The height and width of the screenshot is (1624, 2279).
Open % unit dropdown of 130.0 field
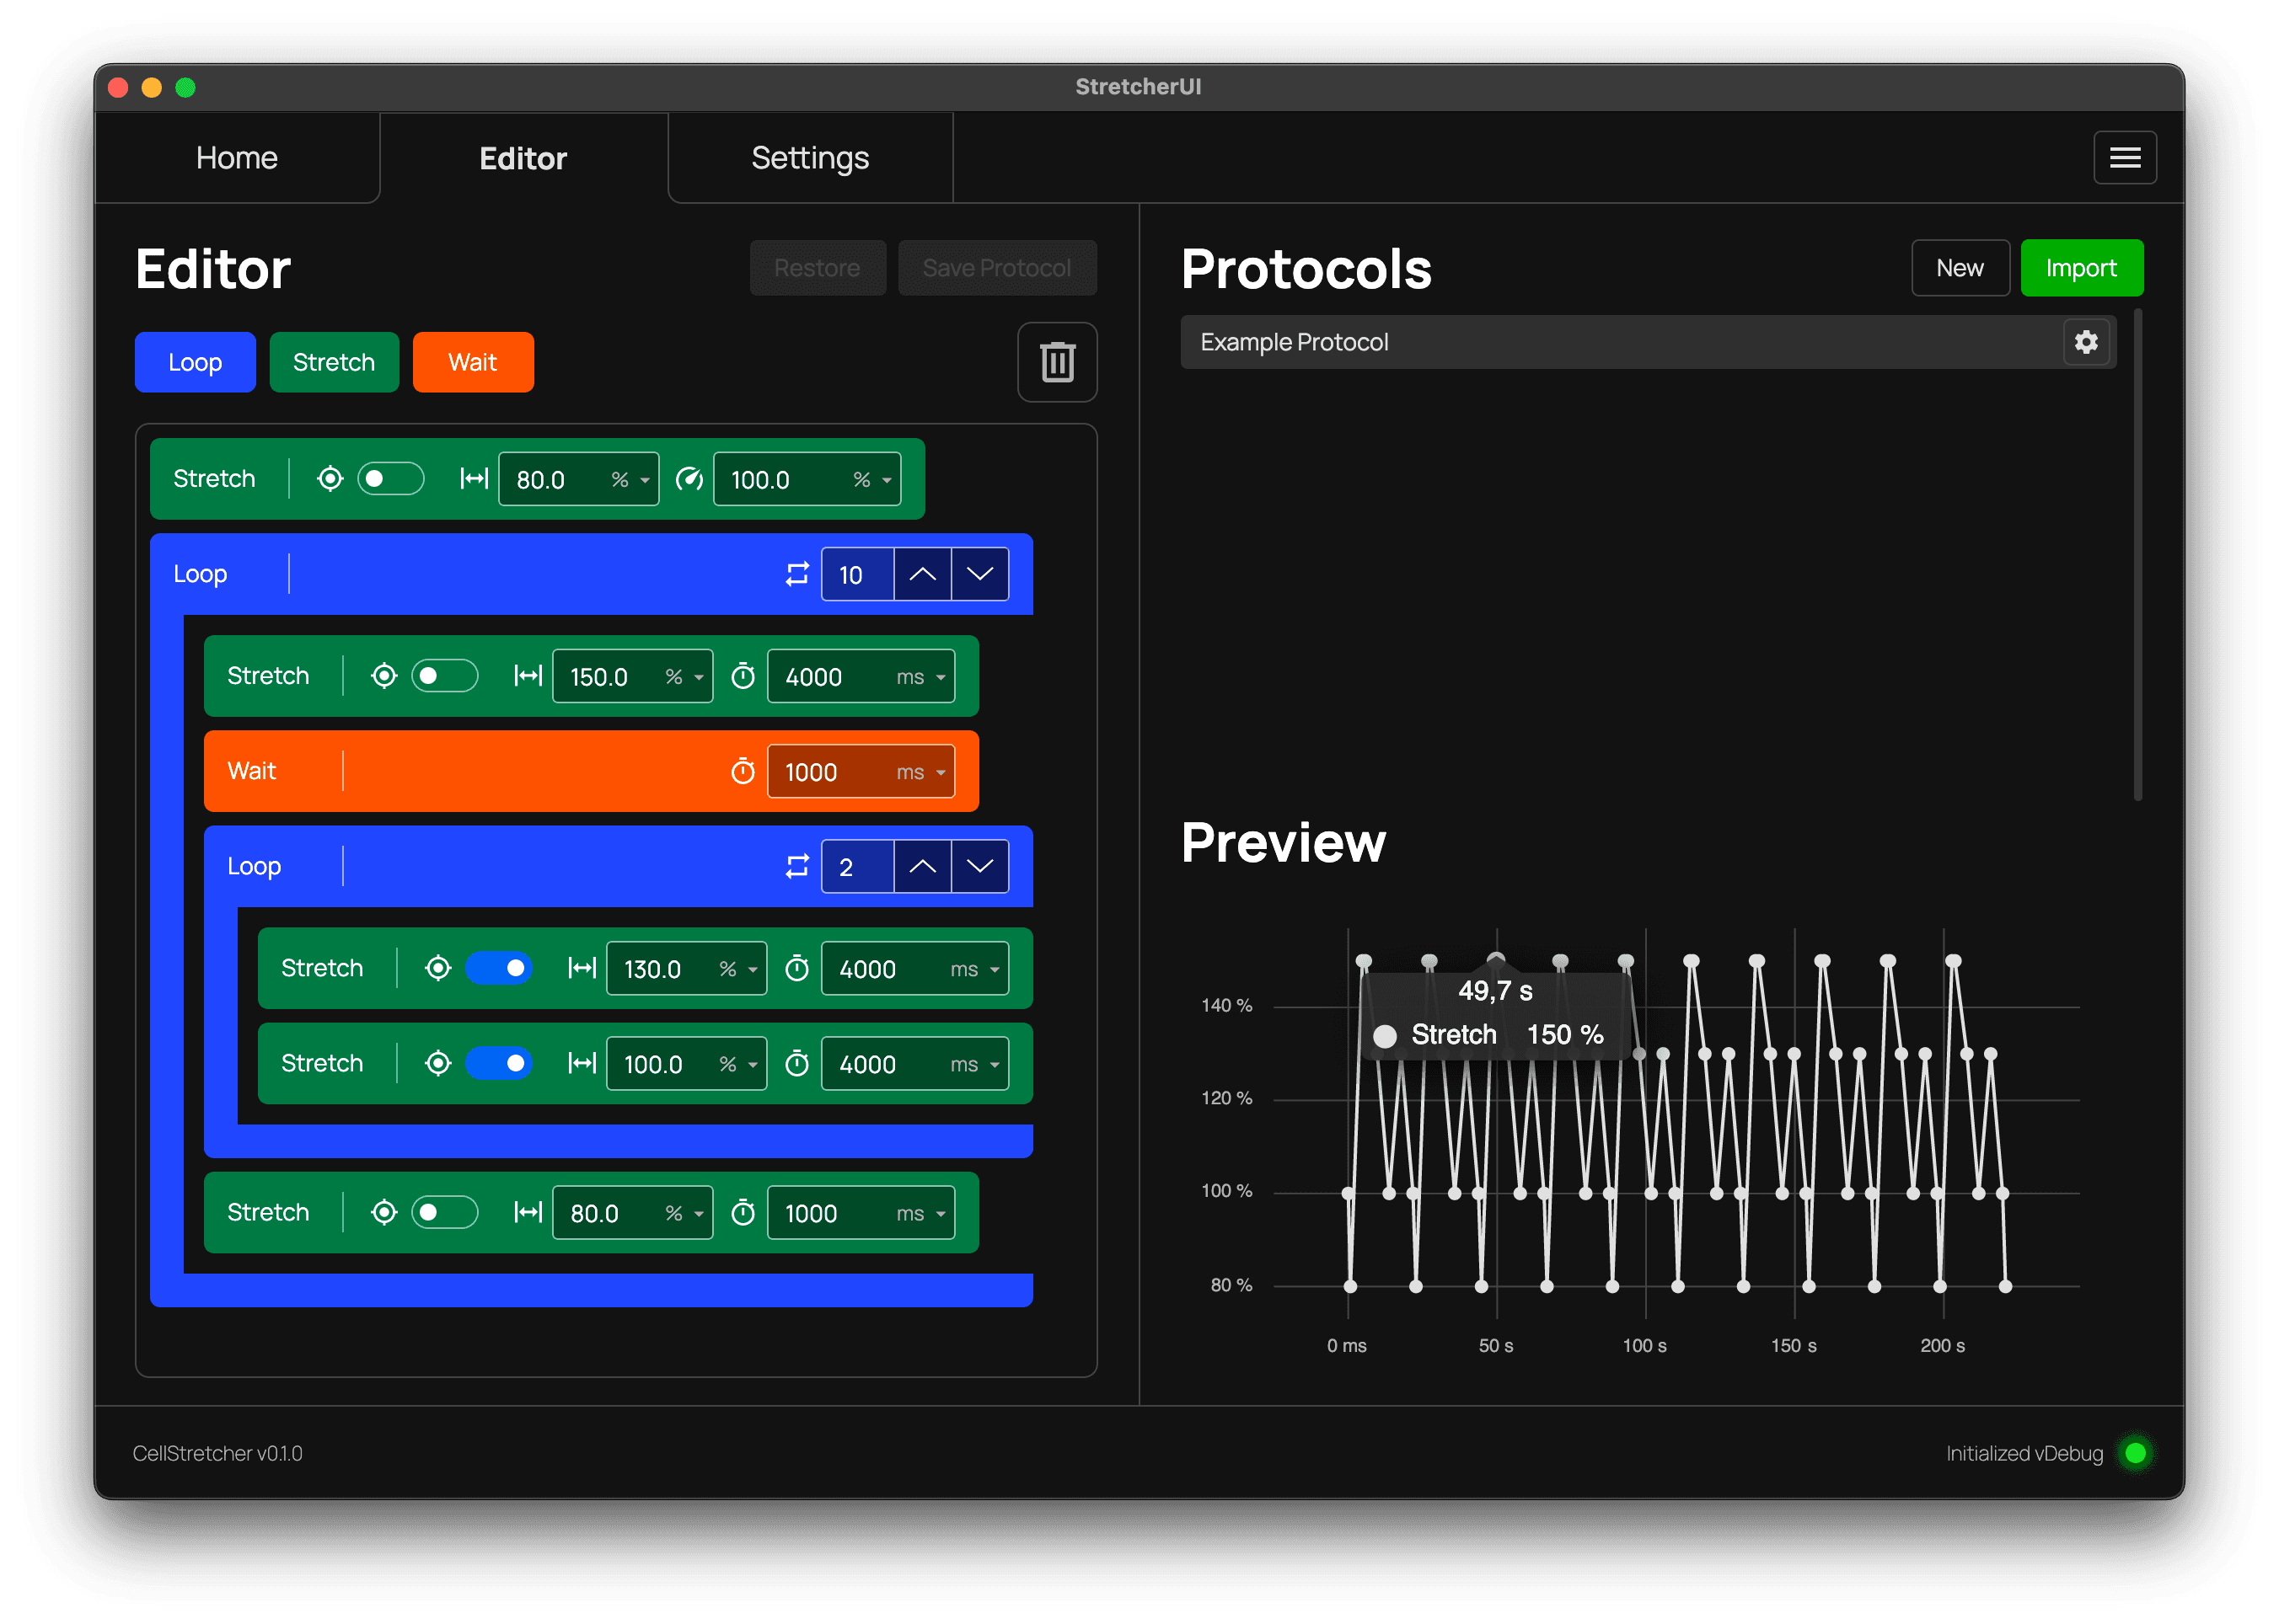739,969
